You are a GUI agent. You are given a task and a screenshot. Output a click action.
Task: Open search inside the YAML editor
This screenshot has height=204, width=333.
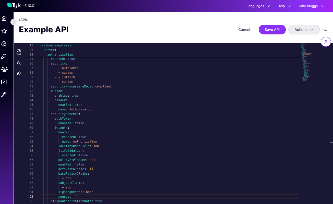(19, 63)
